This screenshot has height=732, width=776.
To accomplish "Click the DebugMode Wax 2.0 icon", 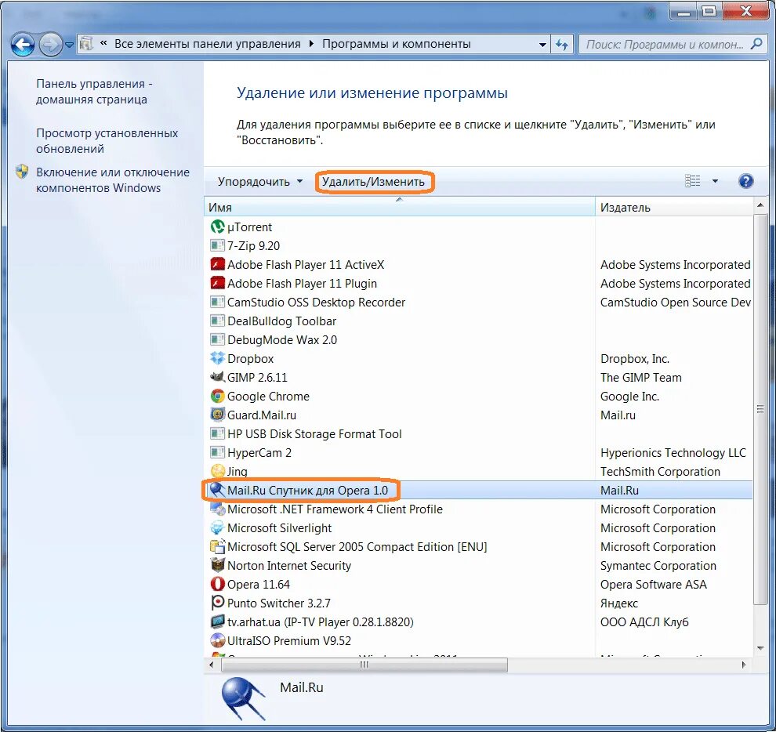I will click(x=217, y=339).
